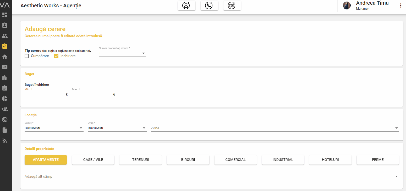Expand the Zonă dropdown

point(275,128)
